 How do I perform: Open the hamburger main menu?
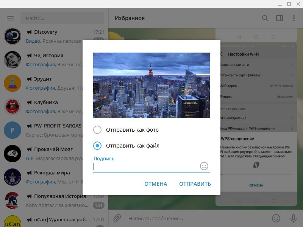click(x=10, y=18)
